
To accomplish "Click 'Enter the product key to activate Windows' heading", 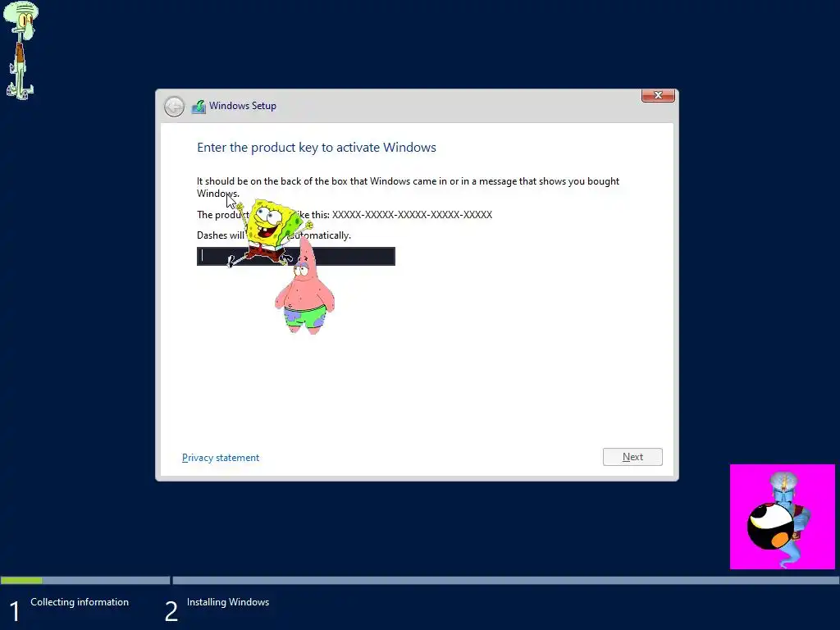I will point(317,148).
